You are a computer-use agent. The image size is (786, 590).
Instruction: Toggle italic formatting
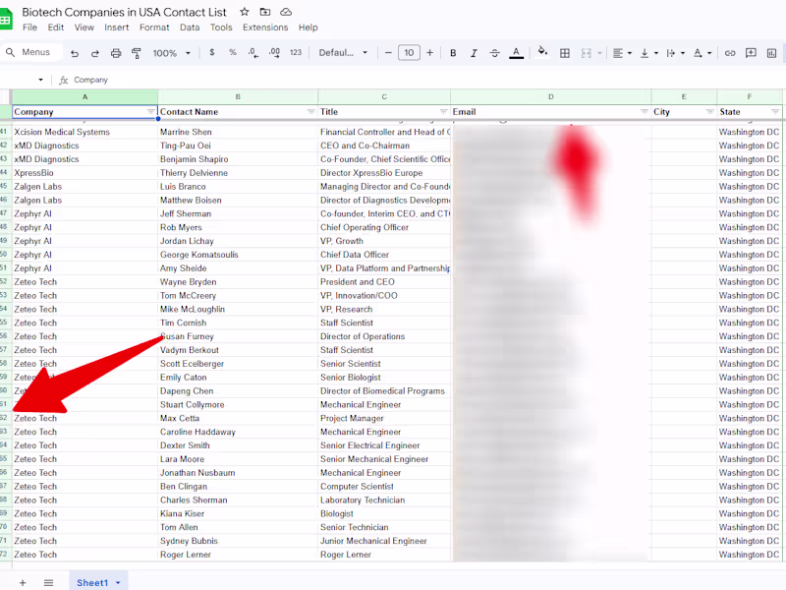(473, 52)
